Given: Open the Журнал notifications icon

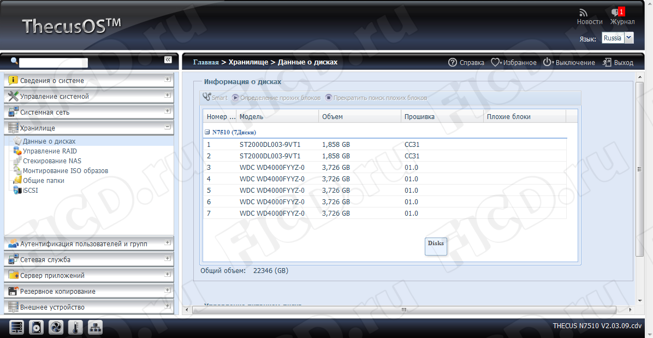Looking at the screenshot, I should pos(618,13).
